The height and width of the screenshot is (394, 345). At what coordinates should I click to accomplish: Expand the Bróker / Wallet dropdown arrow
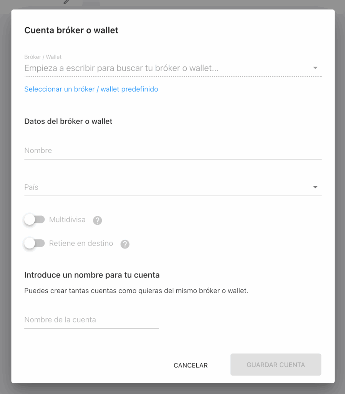[x=315, y=68]
